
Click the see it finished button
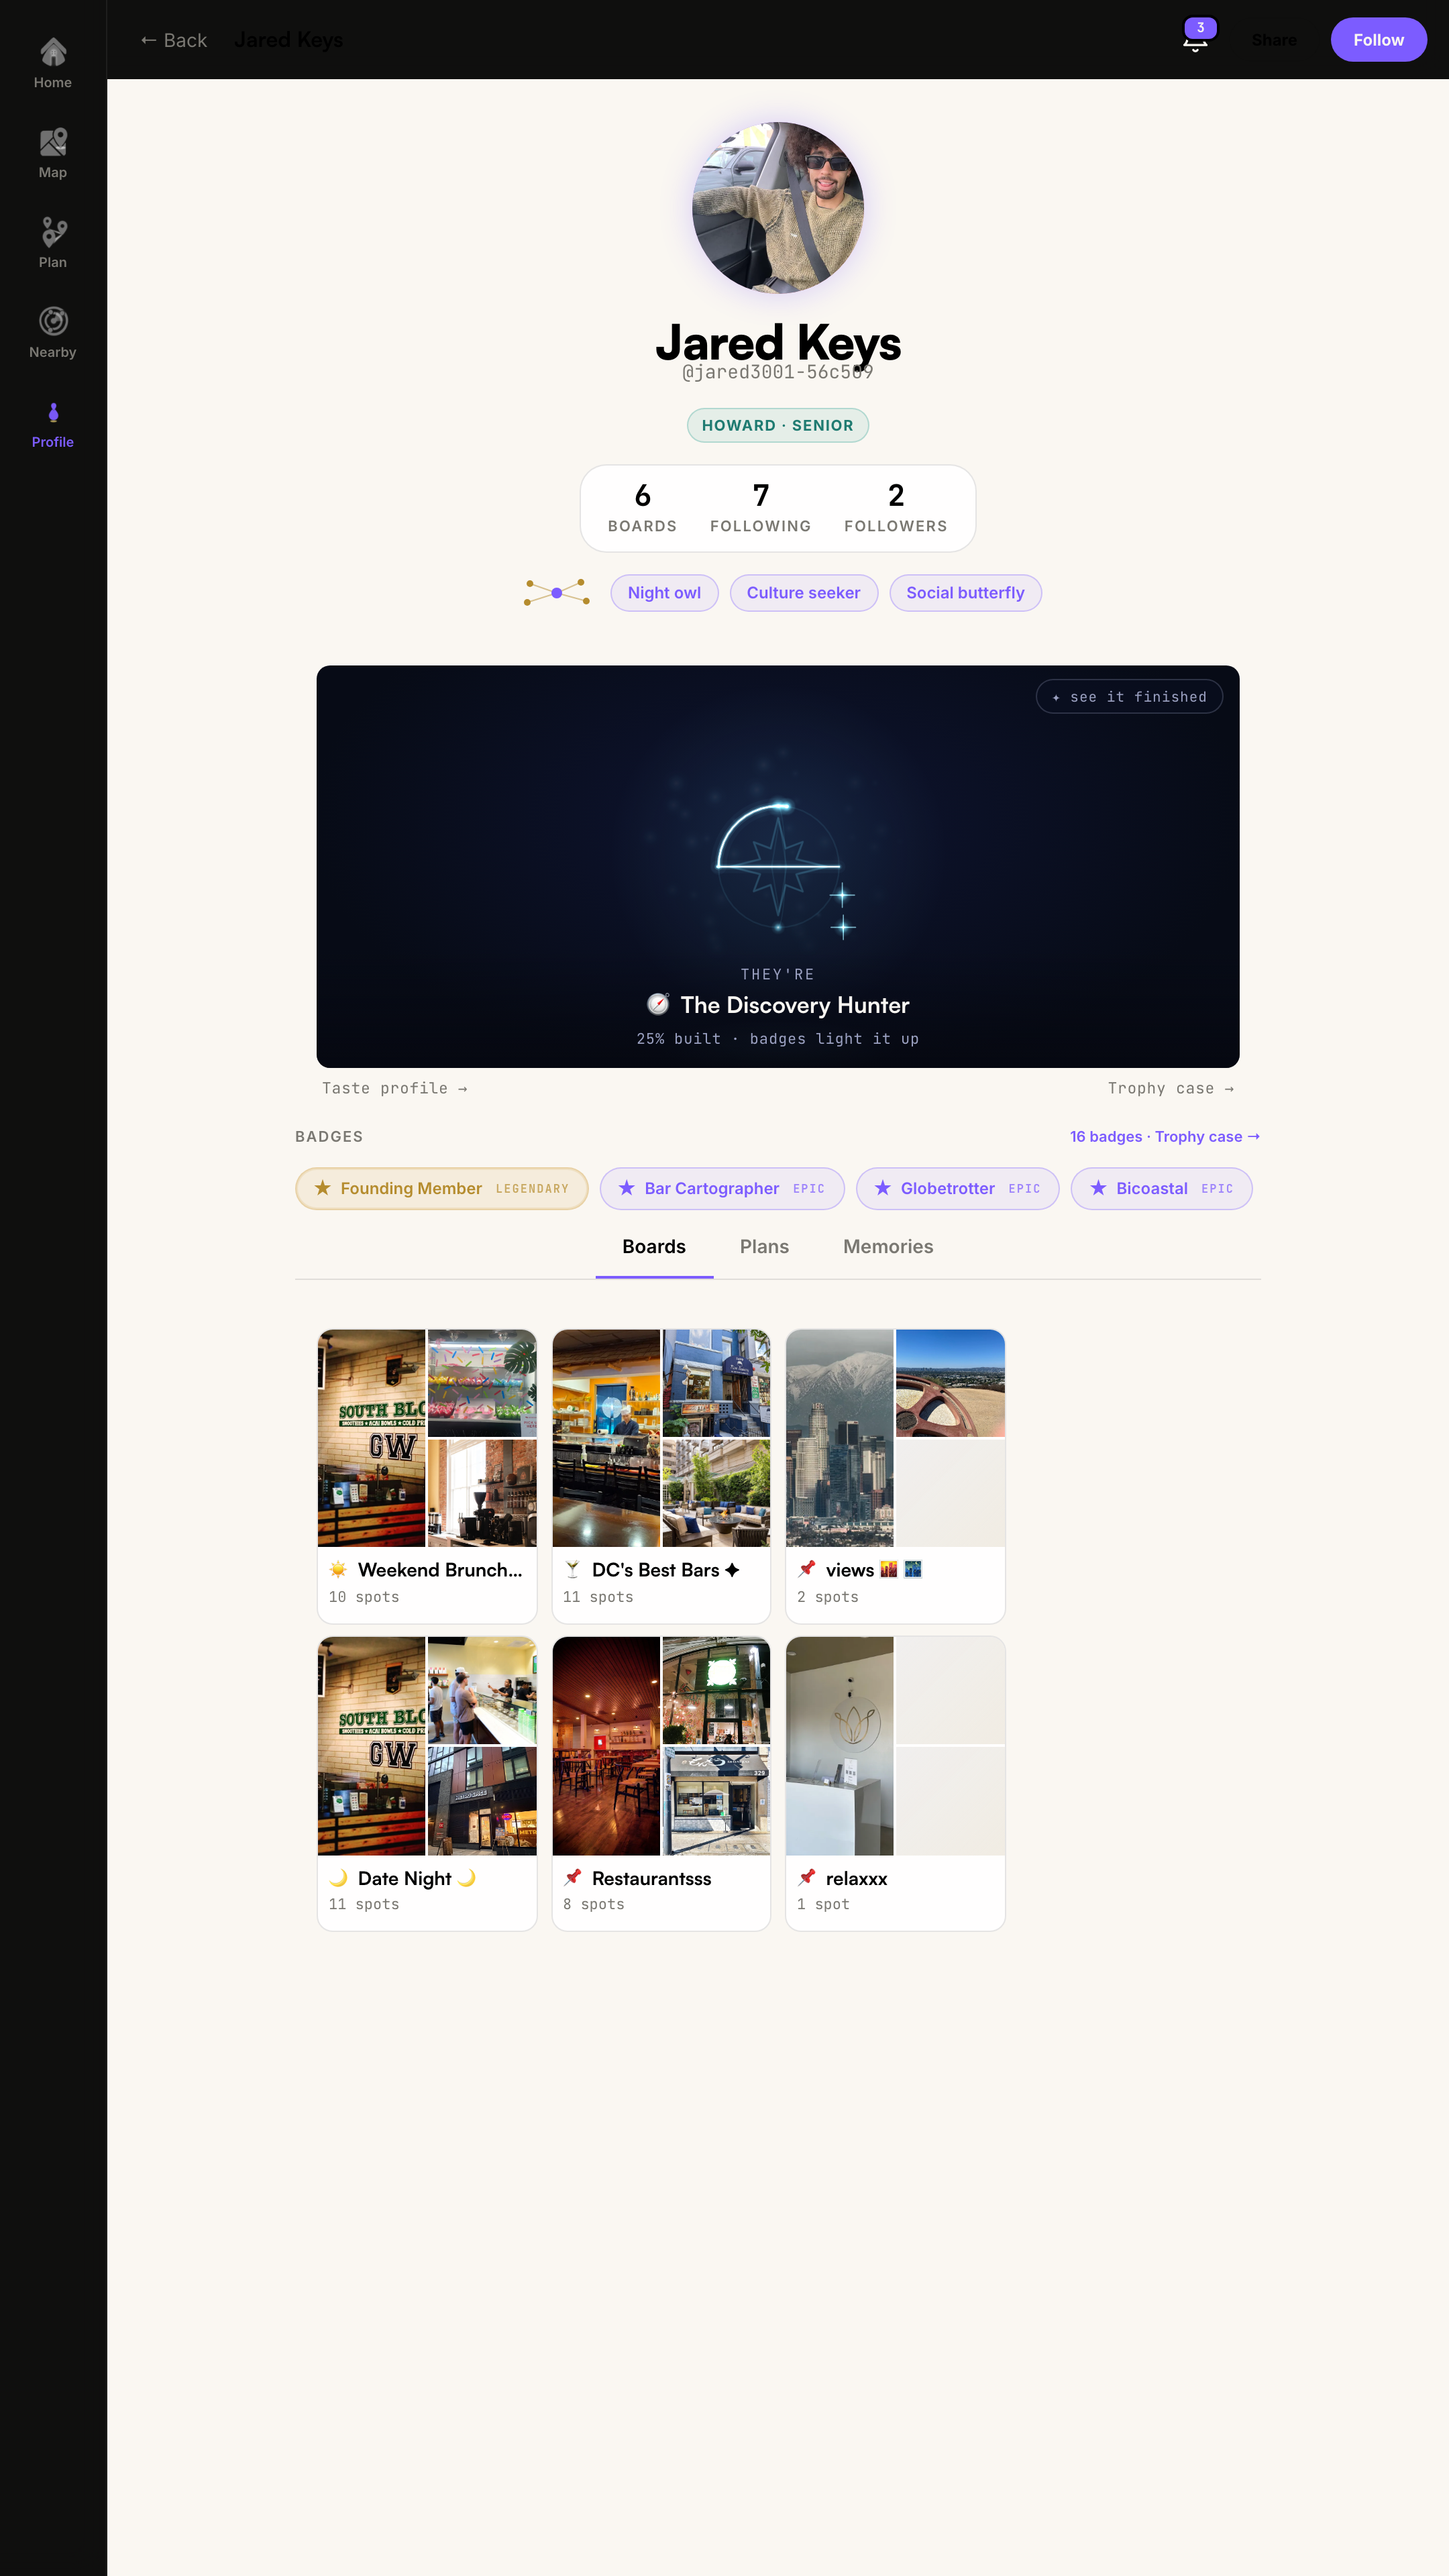point(1129,697)
